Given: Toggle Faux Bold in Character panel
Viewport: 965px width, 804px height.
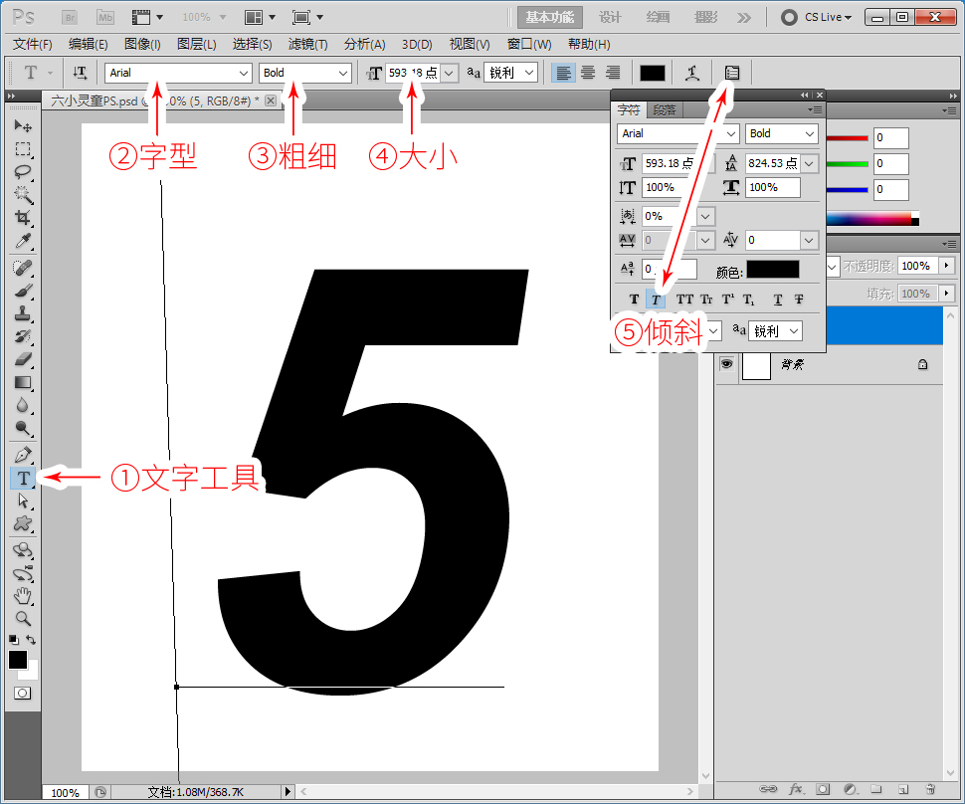Looking at the screenshot, I should point(634,300).
